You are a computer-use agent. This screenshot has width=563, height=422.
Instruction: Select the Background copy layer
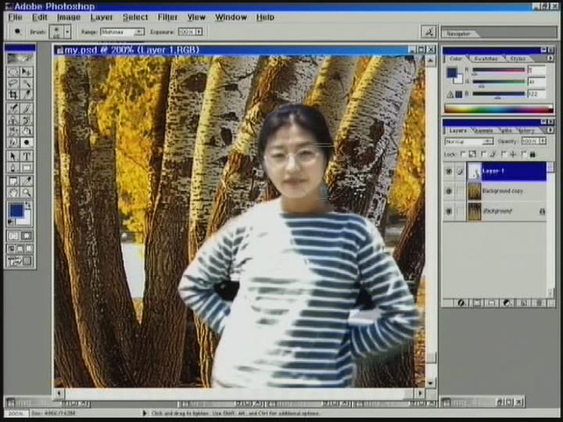click(x=506, y=191)
